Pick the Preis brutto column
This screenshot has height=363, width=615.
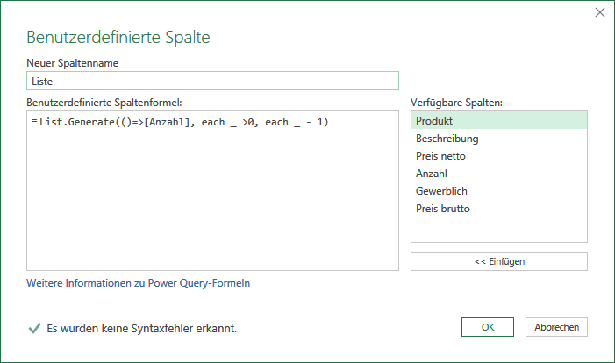[499, 209]
